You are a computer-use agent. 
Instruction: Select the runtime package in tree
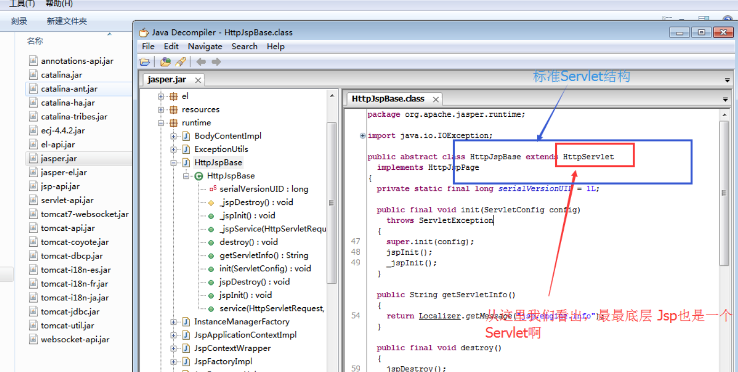click(196, 123)
